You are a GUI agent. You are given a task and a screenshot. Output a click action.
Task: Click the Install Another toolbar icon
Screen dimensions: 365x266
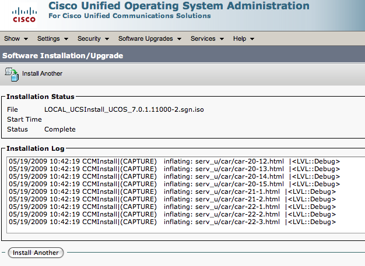[x=12, y=75]
